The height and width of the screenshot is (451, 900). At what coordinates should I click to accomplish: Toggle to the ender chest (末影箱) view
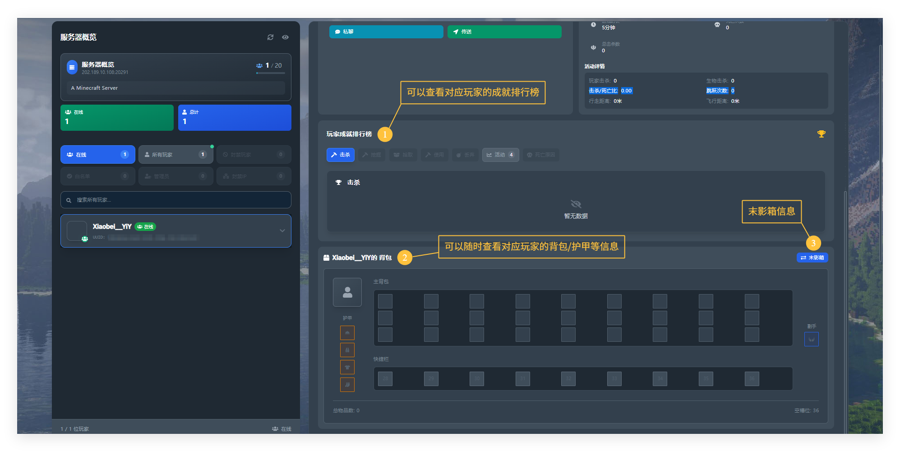click(x=812, y=258)
